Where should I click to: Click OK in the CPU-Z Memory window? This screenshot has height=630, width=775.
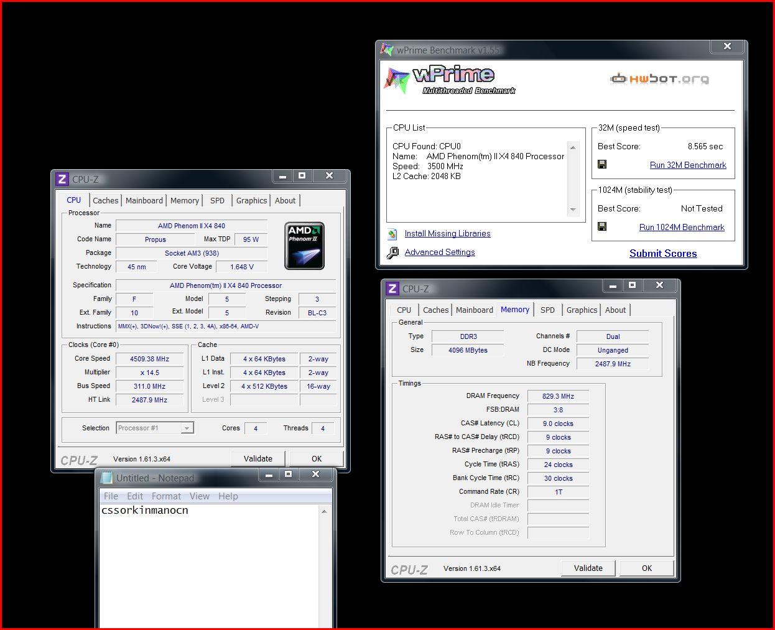click(x=647, y=568)
